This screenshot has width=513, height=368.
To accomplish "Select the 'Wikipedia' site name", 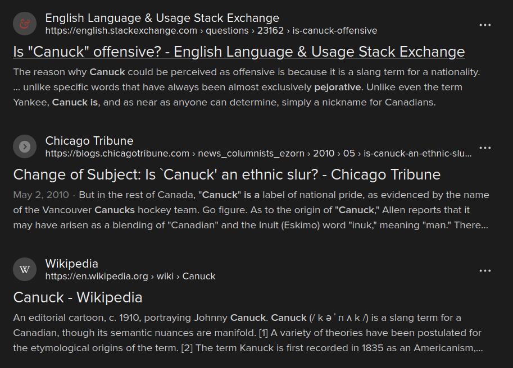I will (72, 264).
